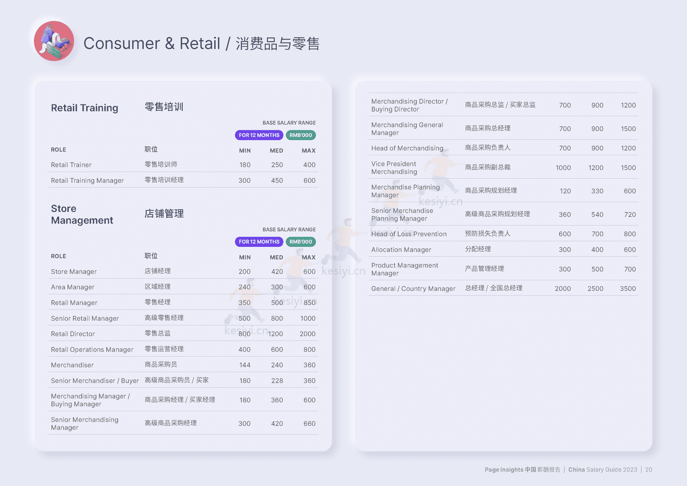Click 'Senior Merchandise Planning Manager' role
Screen dimensions: 687x486
tap(402, 214)
